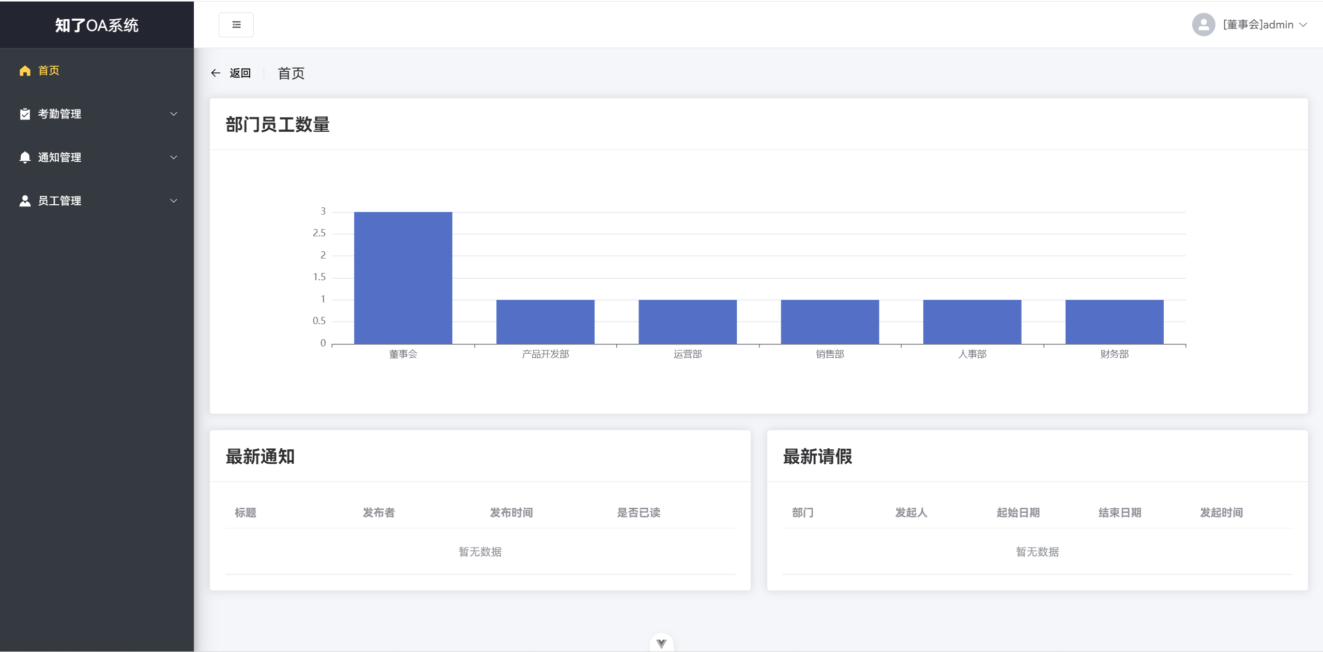Open the 通知管理 sidebar menu

click(x=97, y=157)
